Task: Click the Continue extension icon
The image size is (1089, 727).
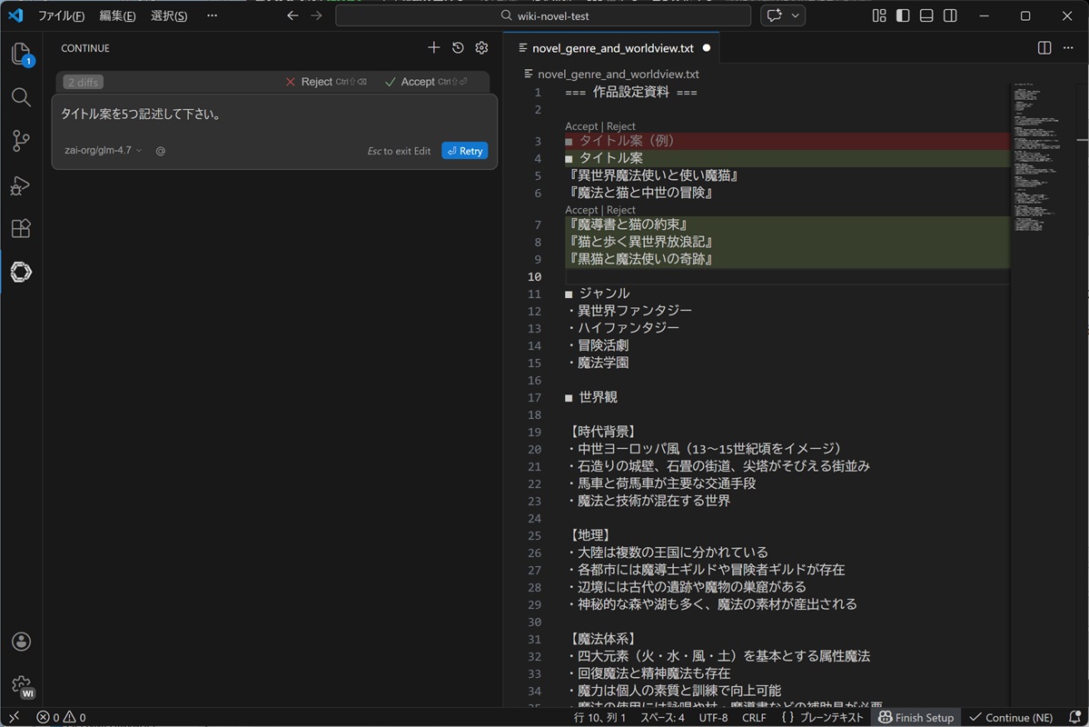Action: 21,272
